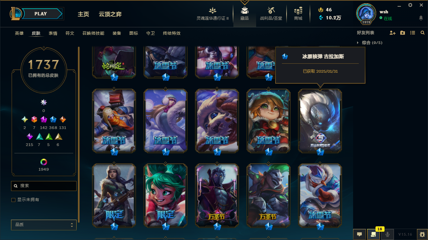Open the 商城 store icon

point(298,11)
